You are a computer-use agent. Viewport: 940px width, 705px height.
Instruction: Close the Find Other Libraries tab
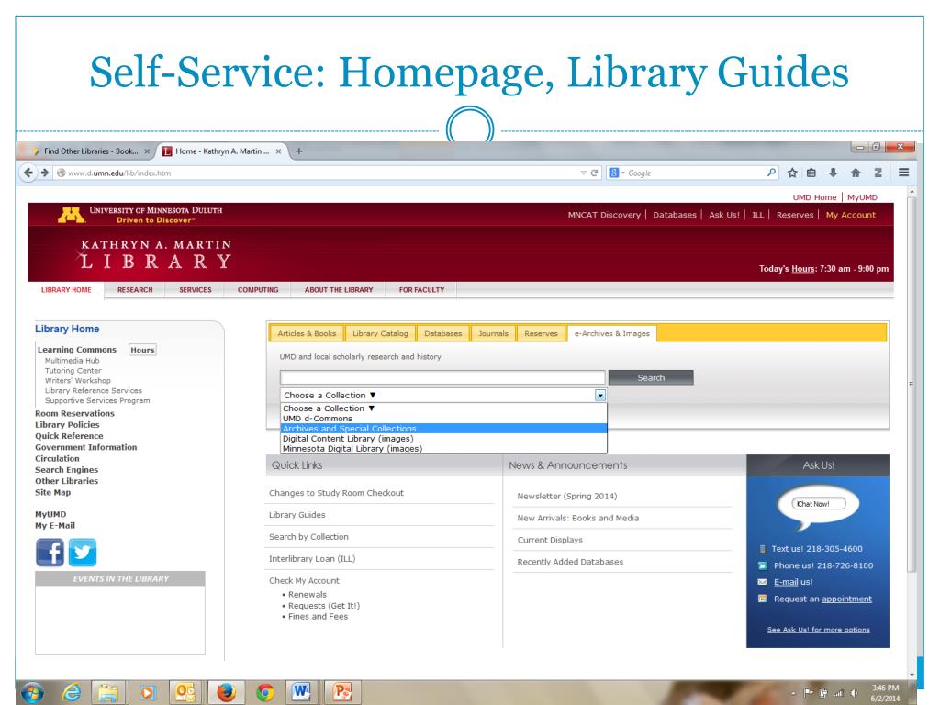tap(147, 151)
